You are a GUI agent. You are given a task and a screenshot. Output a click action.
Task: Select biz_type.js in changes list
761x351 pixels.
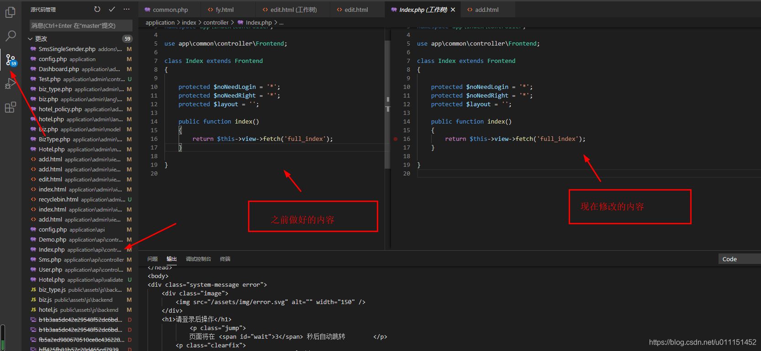(80, 290)
